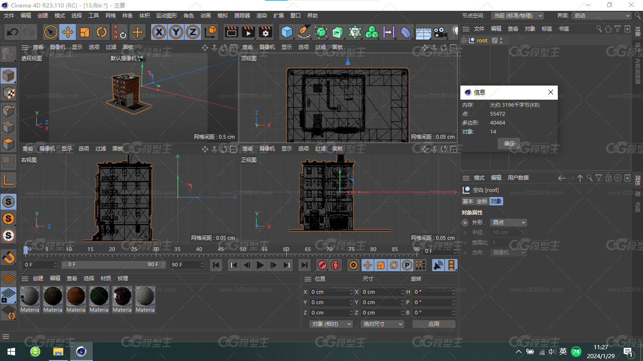Open the Layout (界面) dropdown
The height and width of the screenshot is (361, 643).
(602, 16)
